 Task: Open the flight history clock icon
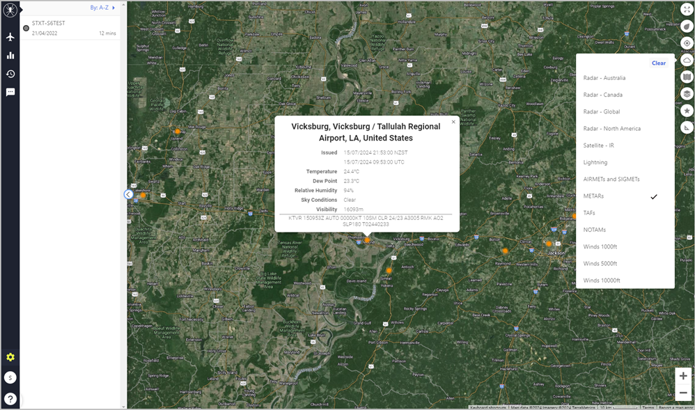point(10,74)
